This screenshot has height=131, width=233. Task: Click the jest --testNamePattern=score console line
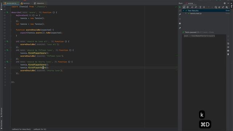199,36
